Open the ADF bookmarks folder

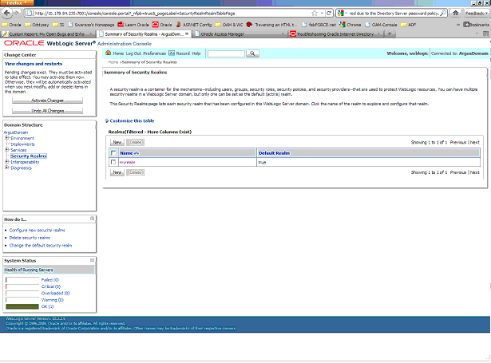(408, 25)
